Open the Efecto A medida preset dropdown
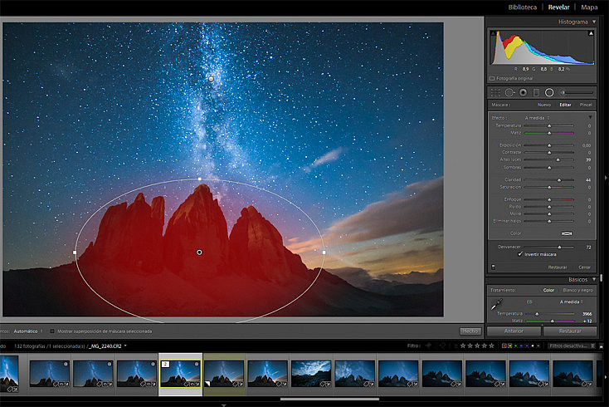The image size is (609, 407). 537,118
